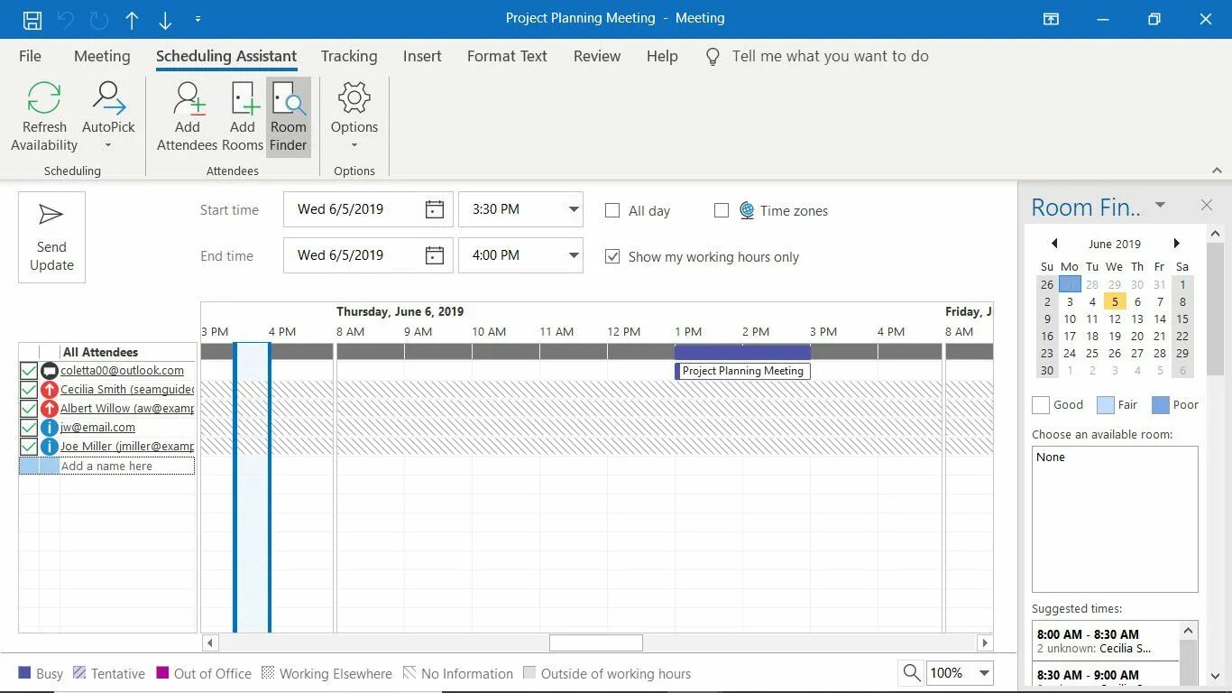Open the Options gear dropdown
Viewport: 1232px width, 693px height.
[x=354, y=117]
